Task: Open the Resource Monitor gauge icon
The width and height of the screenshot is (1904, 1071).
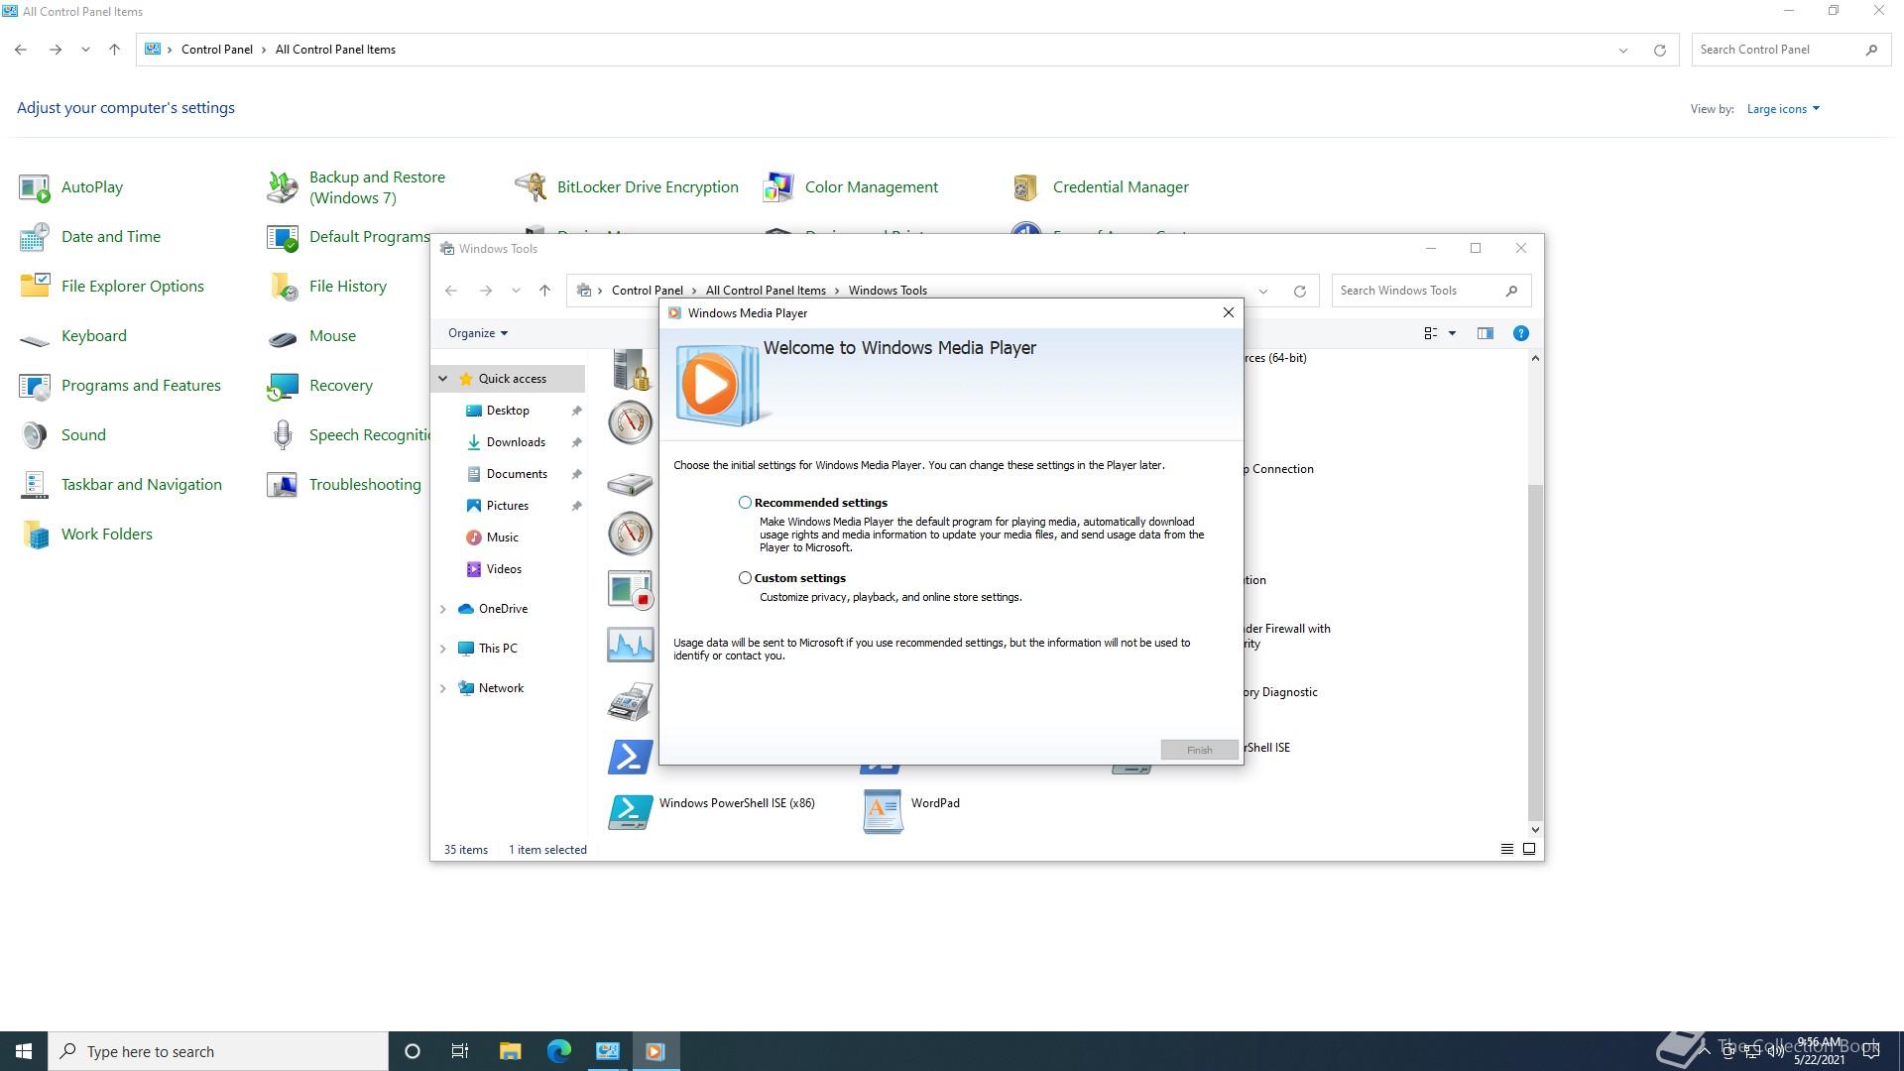Action: pyautogui.click(x=630, y=533)
